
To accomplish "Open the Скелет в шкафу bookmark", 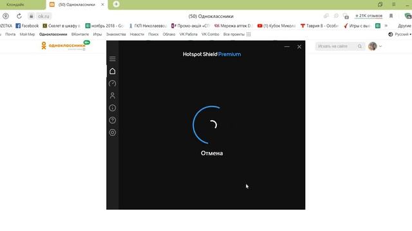I will 62,26.
